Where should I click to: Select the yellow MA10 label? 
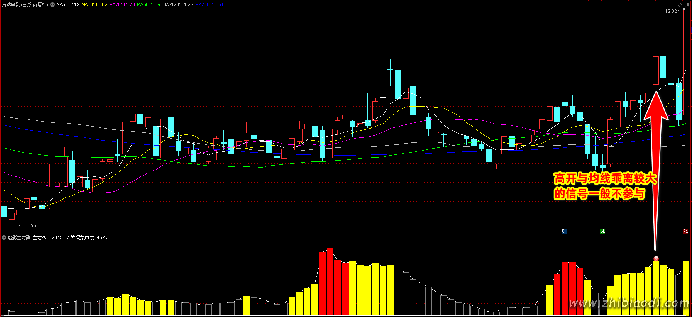(94, 5)
